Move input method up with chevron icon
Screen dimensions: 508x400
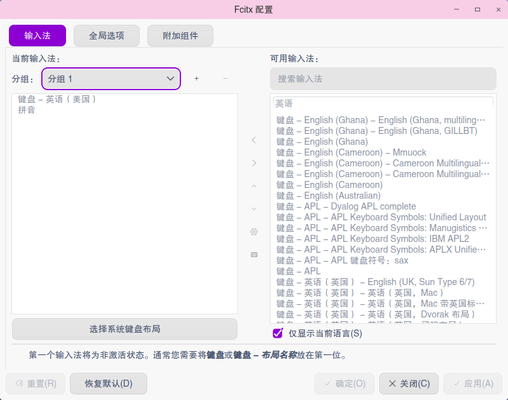pos(254,185)
